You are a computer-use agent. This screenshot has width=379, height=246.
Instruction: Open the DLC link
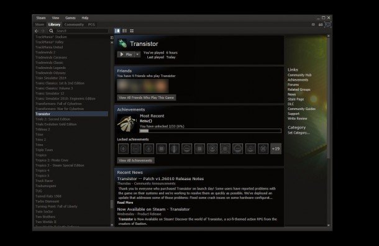tap(291, 104)
